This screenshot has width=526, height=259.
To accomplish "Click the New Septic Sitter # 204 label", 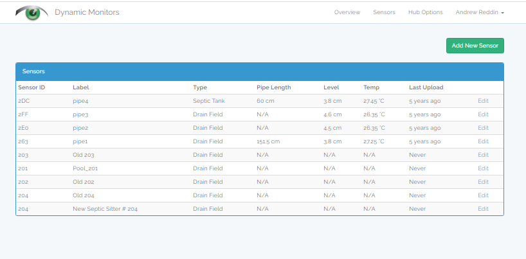I will (x=105, y=209).
